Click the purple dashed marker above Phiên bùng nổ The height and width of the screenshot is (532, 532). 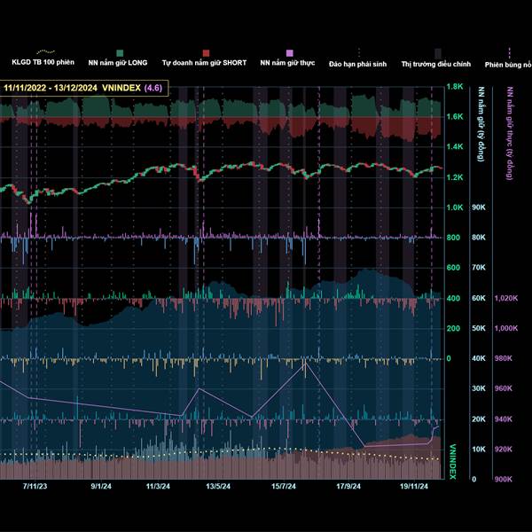click(x=509, y=53)
